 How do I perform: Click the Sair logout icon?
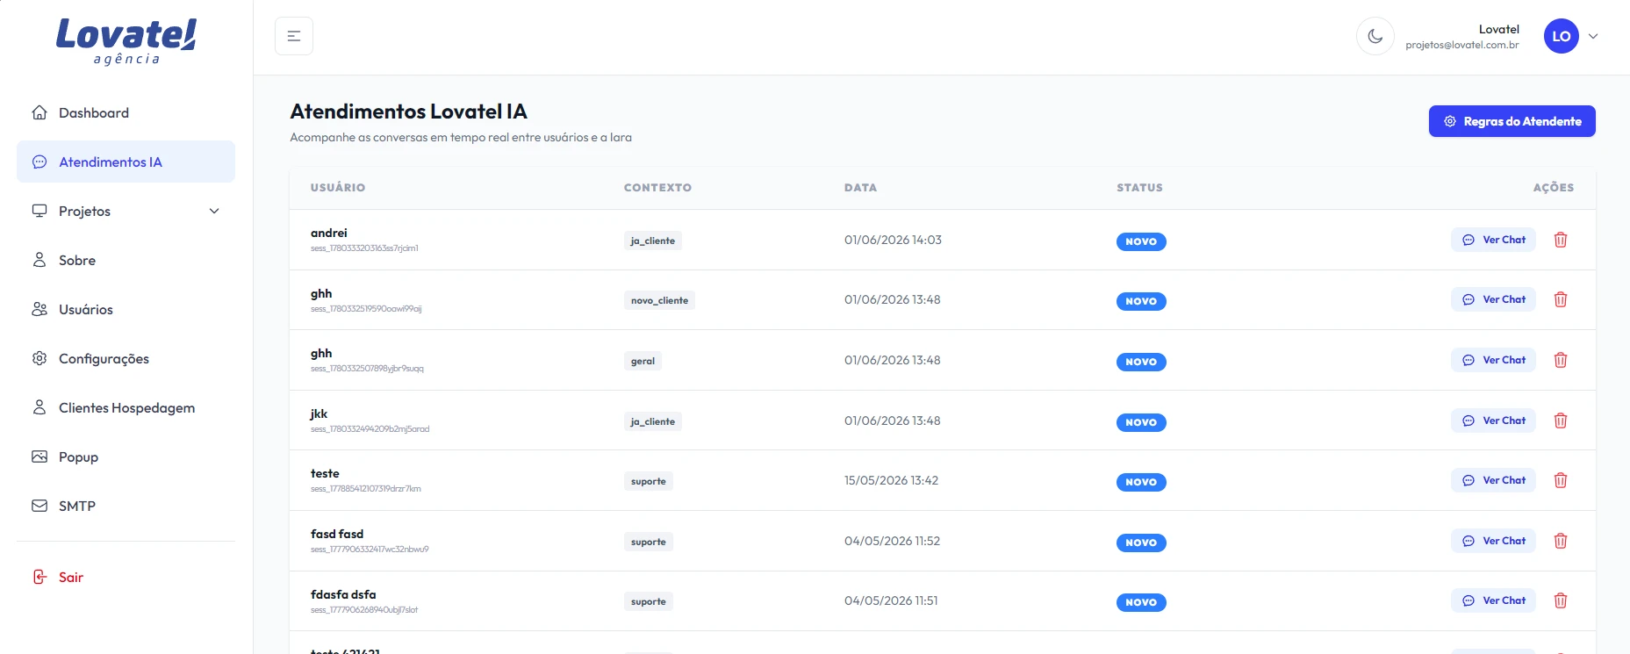[39, 577]
